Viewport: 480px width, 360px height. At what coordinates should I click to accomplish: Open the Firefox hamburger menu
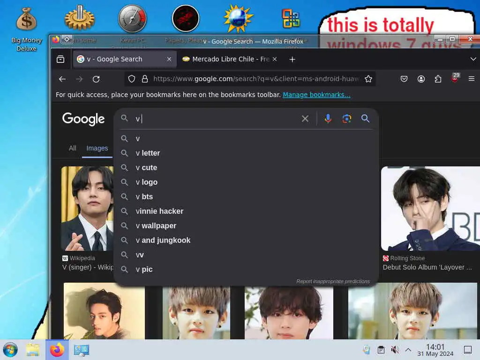pyautogui.click(x=472, y=79)
